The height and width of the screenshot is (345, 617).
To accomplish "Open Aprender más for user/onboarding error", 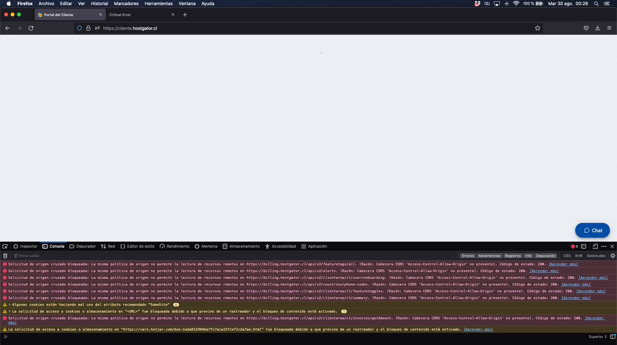I will point(593,277).
